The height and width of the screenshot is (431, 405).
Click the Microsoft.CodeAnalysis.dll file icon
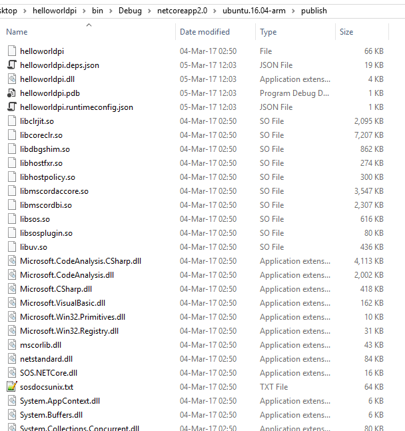12,275
